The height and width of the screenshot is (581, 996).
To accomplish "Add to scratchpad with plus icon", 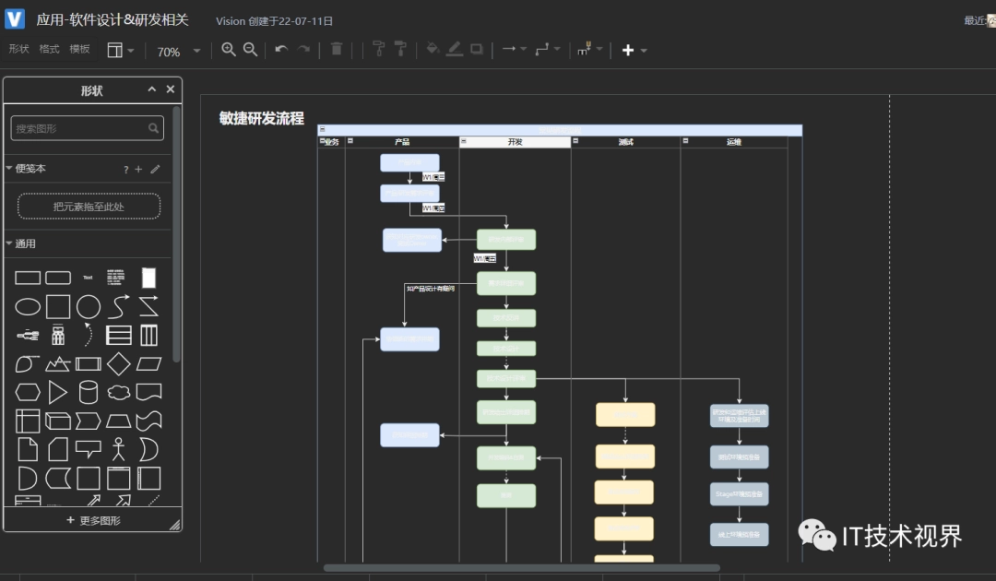I will [x=138, y=169].
